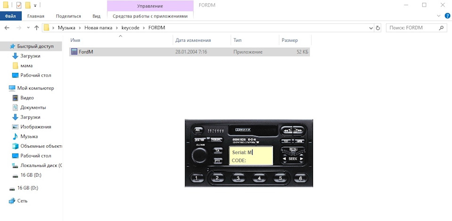Open the Help question mark icon
The height and width of the screenshot is (221, 452).
[x=447, y=16]
